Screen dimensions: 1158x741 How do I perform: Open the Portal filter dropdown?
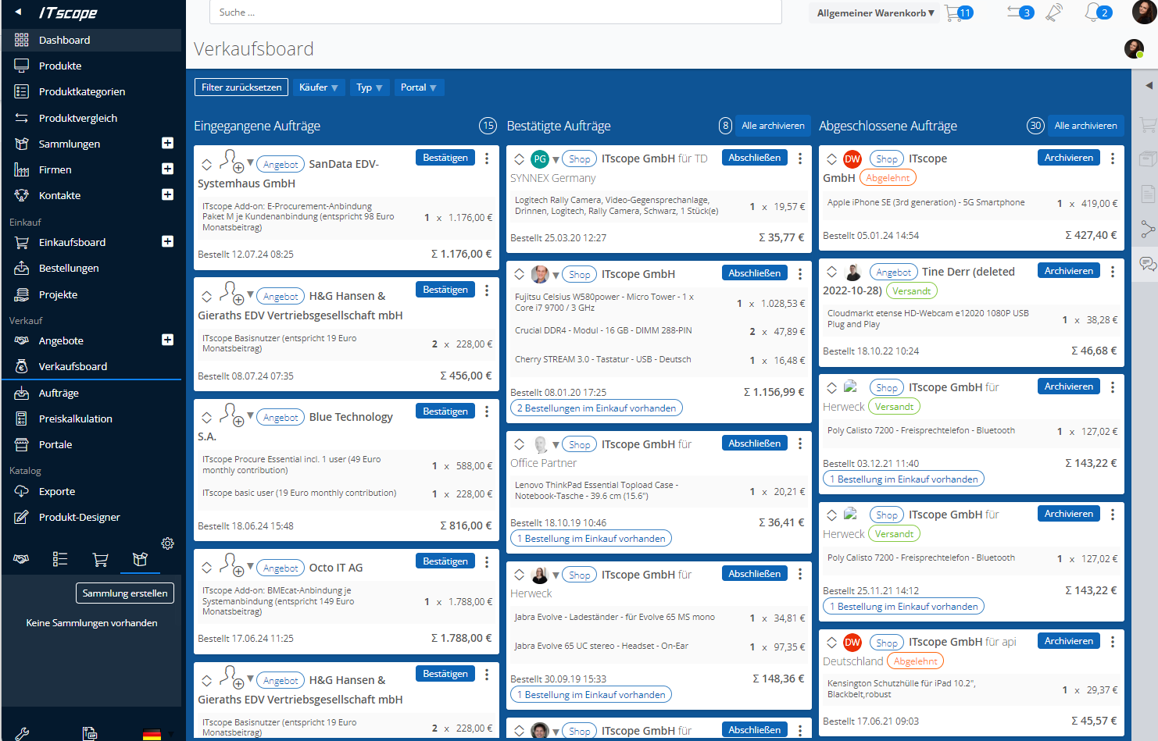[x=419, y=87]
